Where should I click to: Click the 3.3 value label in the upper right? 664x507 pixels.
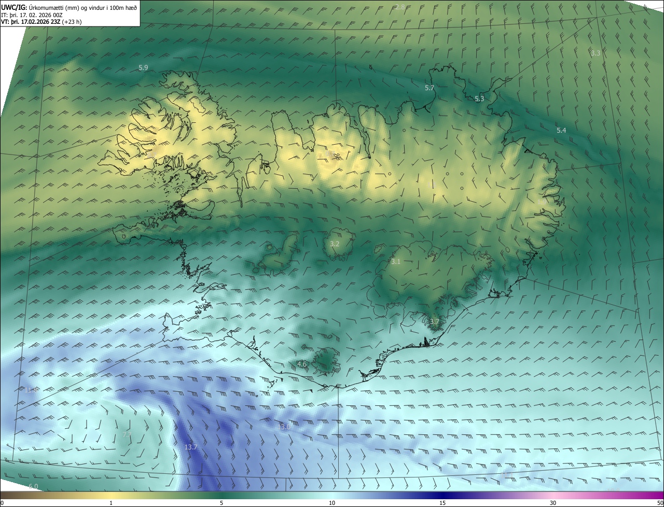click(x=596, y=53)
